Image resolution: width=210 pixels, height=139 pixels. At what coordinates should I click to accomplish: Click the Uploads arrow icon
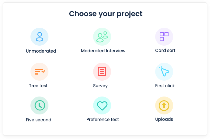coord(164,105)
